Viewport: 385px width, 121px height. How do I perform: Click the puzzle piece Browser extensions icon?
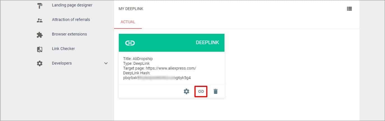(40, 35)
